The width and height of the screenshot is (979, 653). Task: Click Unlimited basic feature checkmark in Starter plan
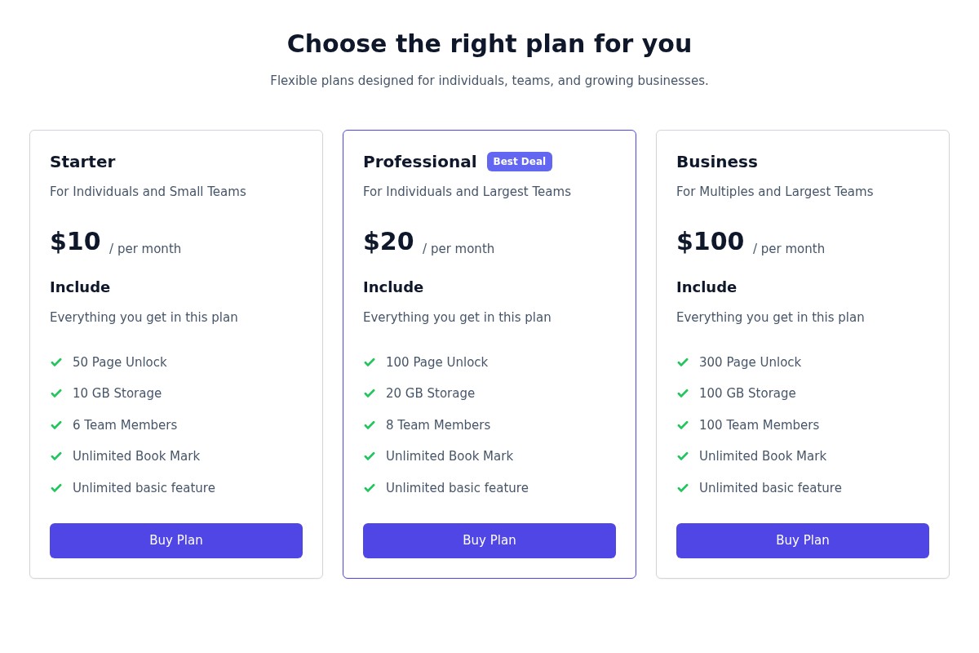point(56,488)
